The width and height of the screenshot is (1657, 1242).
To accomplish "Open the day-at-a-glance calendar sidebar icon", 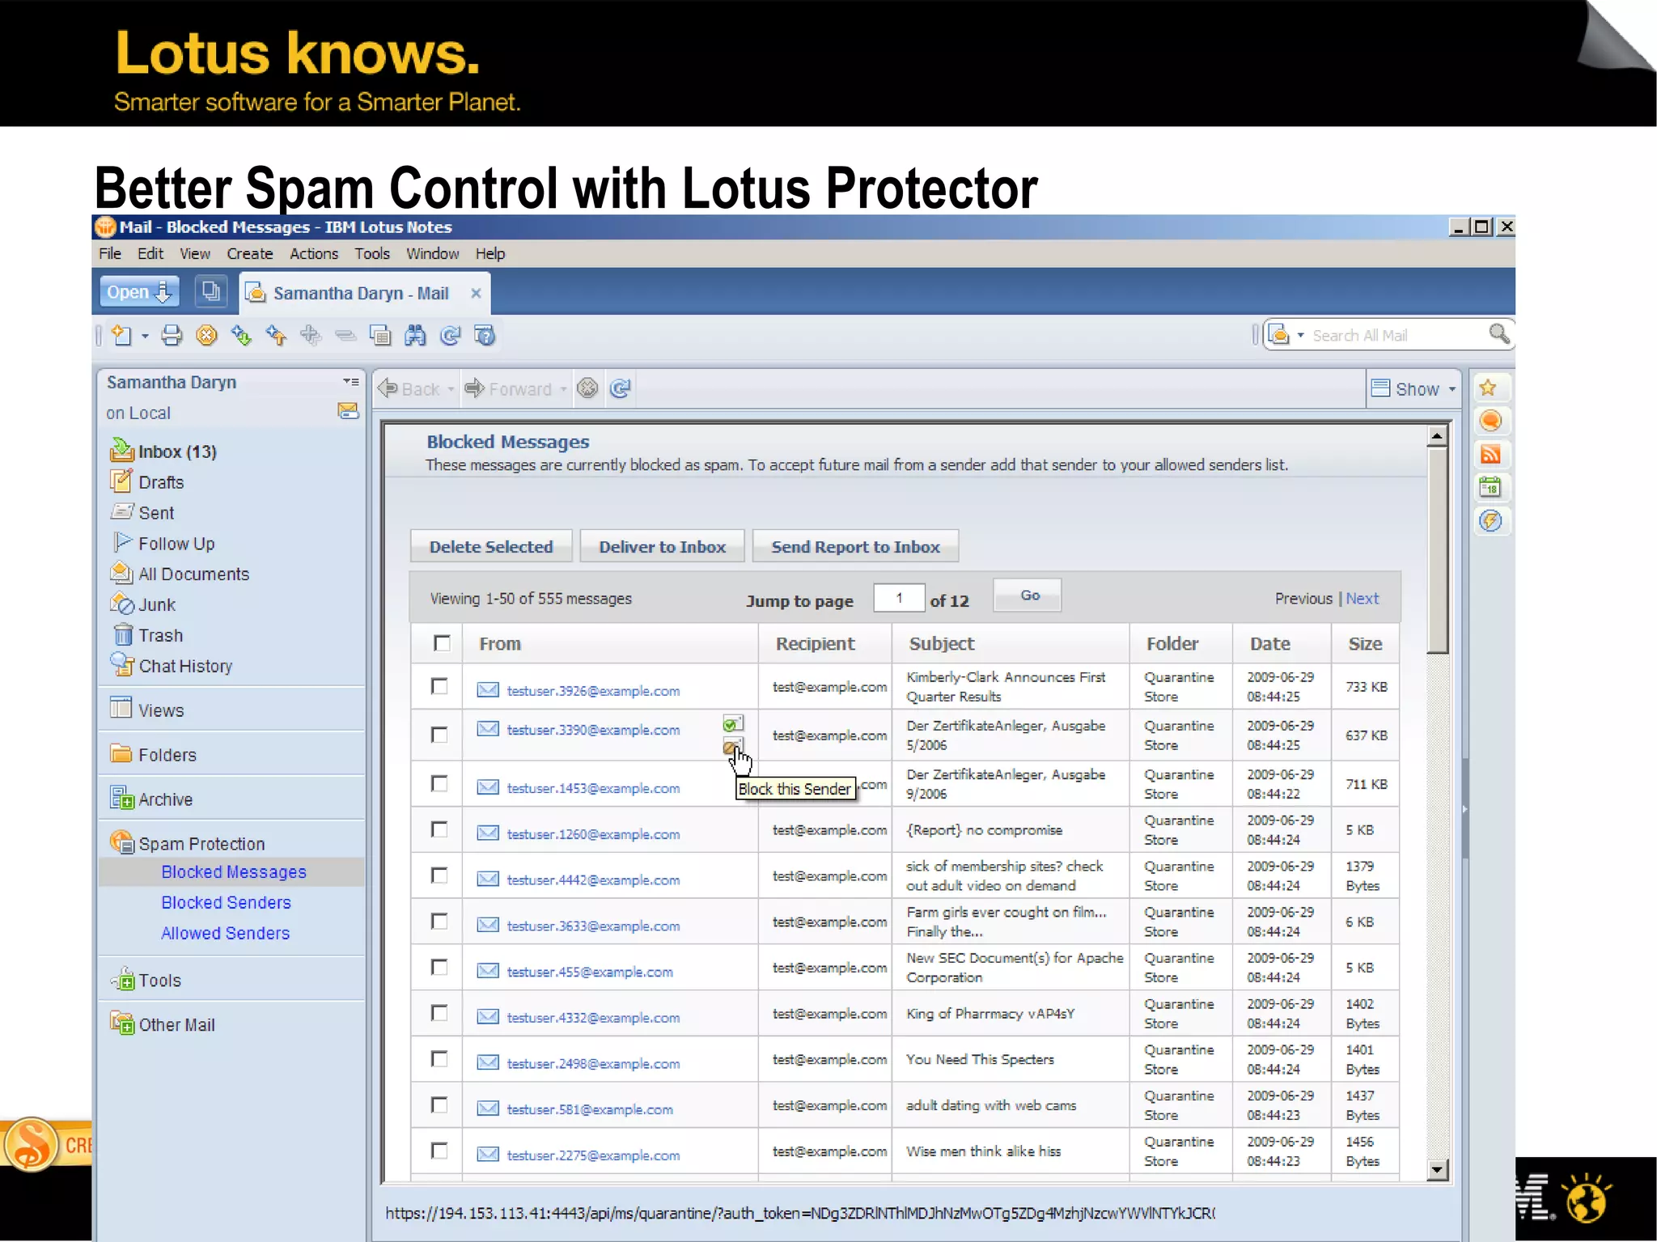I will click(x=1490, y=487).
